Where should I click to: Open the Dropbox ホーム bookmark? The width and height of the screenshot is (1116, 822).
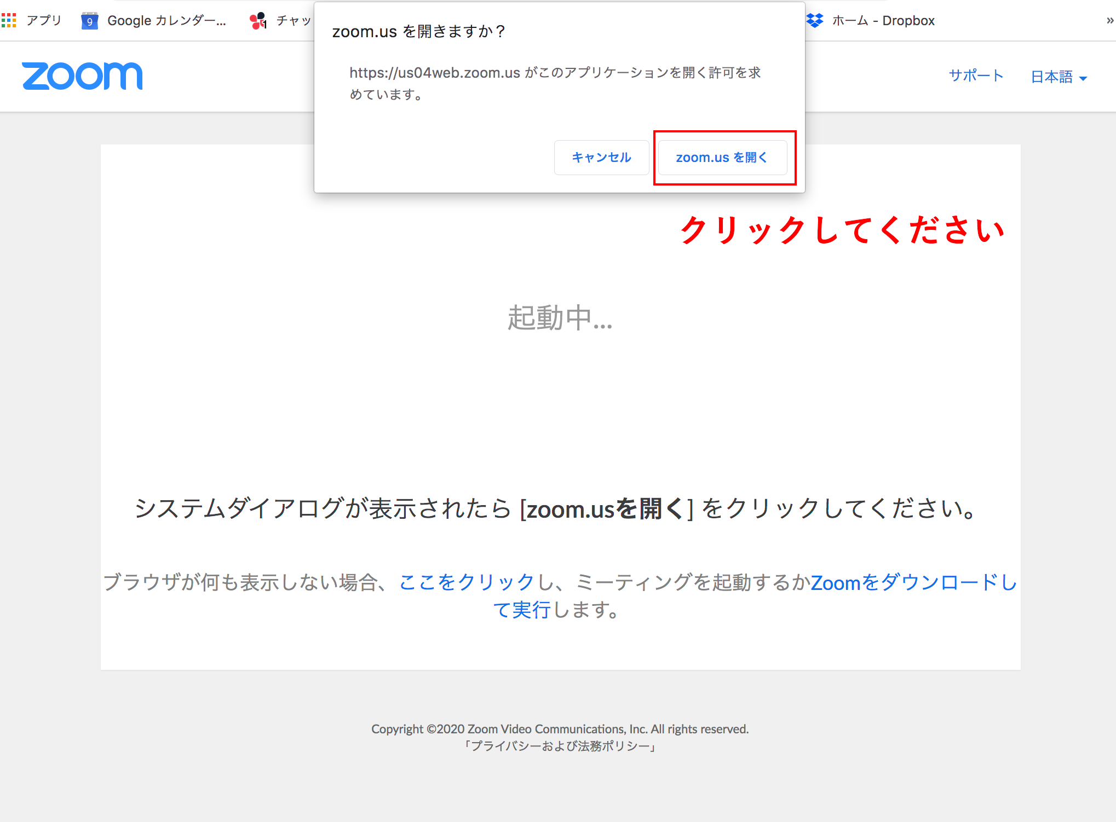[x=871, y=21]
